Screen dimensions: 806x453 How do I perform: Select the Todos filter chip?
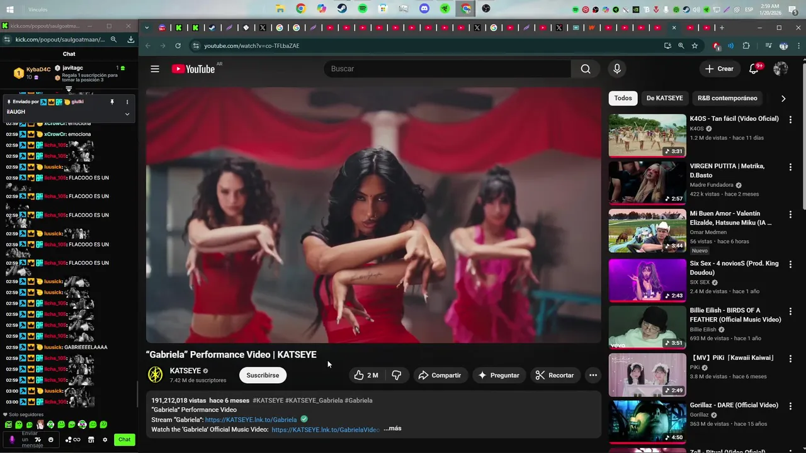tap(623, 98)
